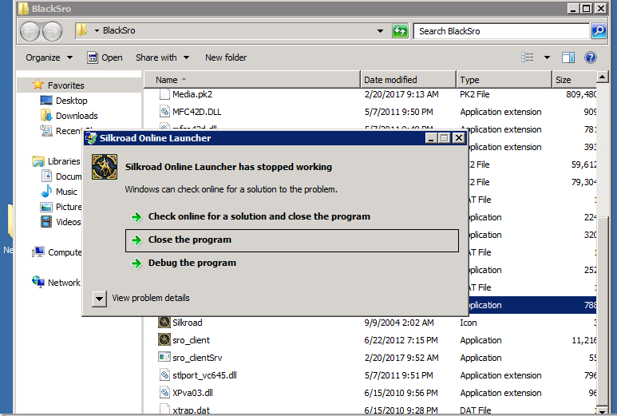617x416 pixels.
Task: Select the Favorites star heading
Action: point(66,85)
